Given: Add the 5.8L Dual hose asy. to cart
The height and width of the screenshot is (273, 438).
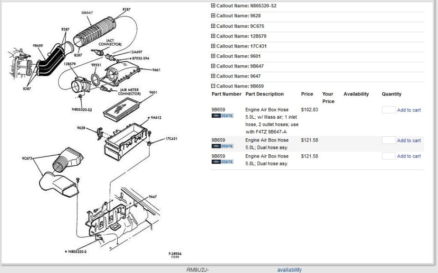Looking at the screenshot, I should coord(409,156).
